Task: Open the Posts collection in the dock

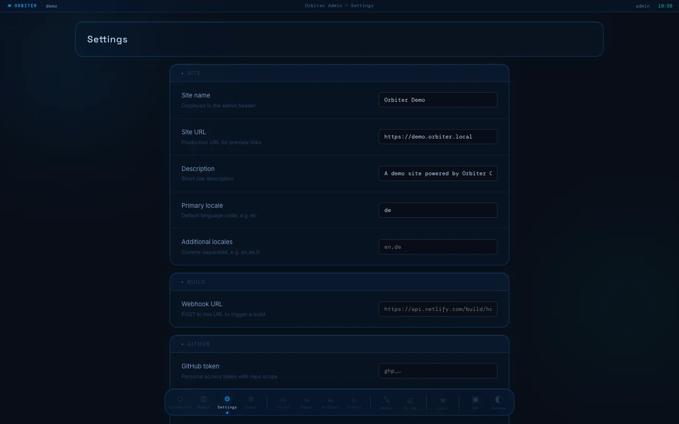Action: point(283,403)
